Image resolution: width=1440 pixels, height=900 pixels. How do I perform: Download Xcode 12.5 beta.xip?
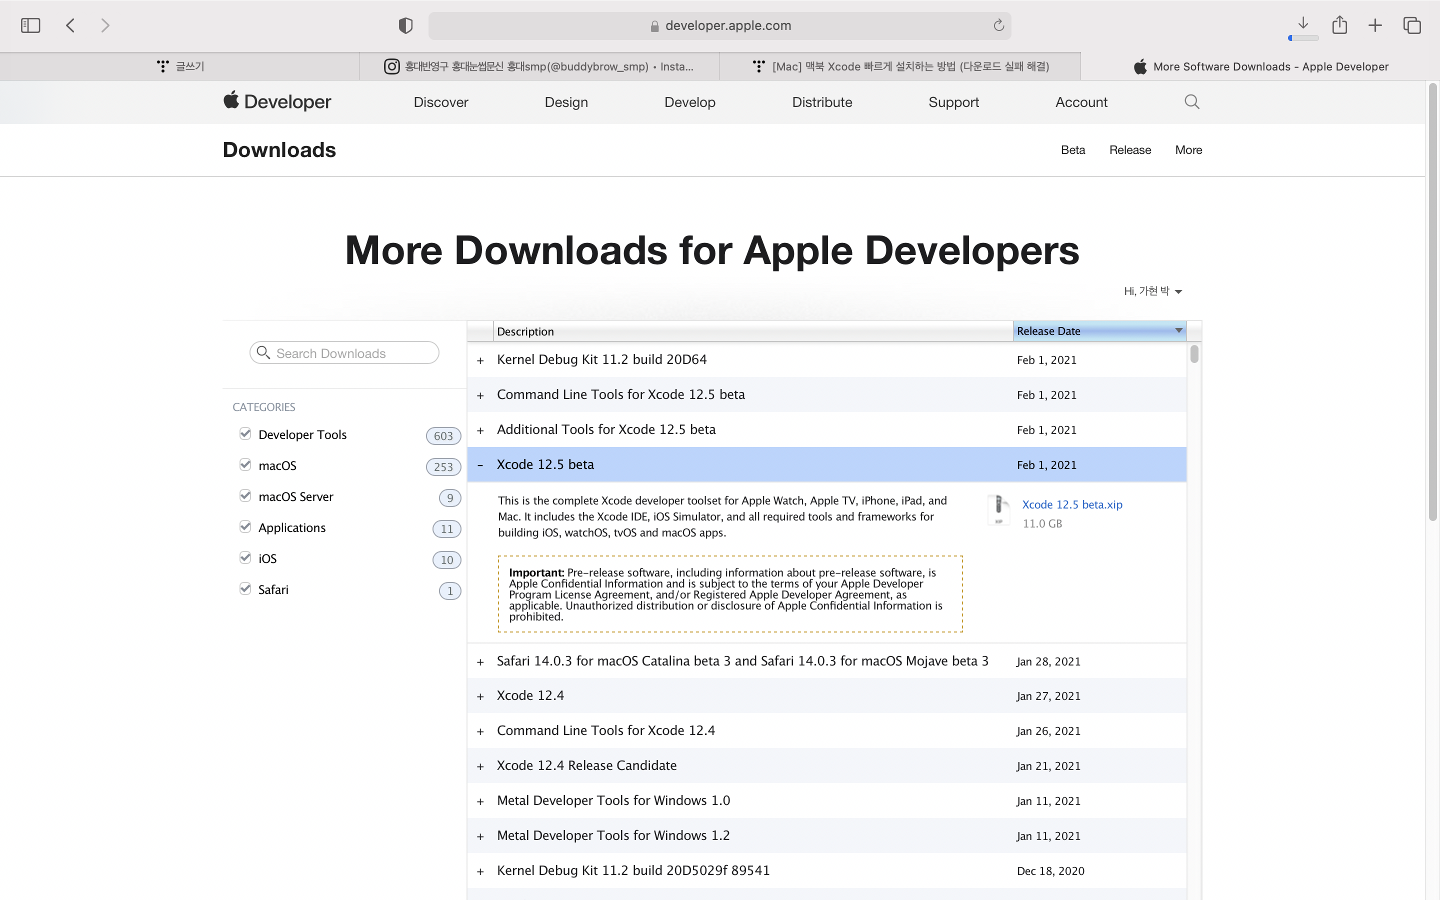(1071, 504)
